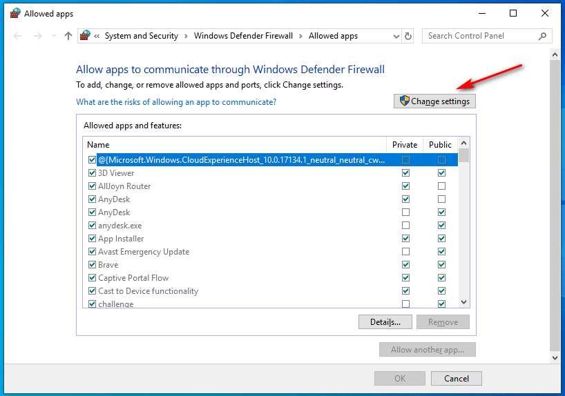Click the Search Control Panel field
Screen dimensions: 565x396
tap(487, 36)
